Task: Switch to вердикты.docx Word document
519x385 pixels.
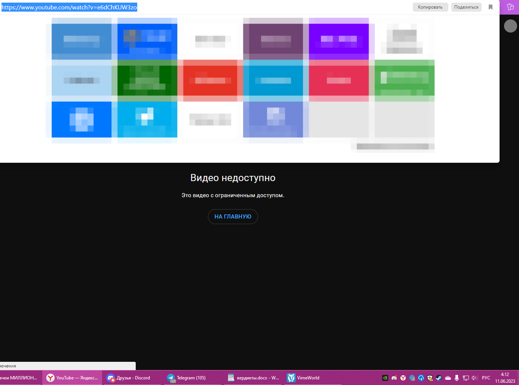Action: [254, 378]
